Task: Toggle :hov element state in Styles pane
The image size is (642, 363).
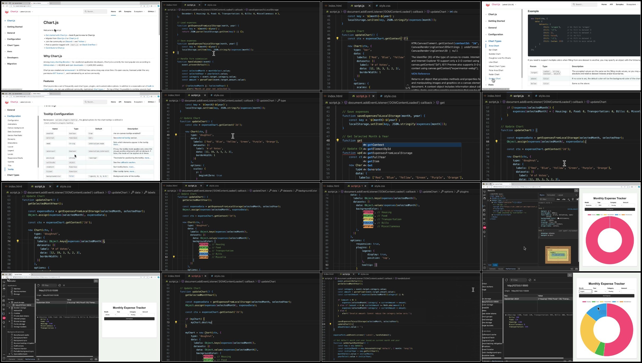Action: click(x=558, y=199)
